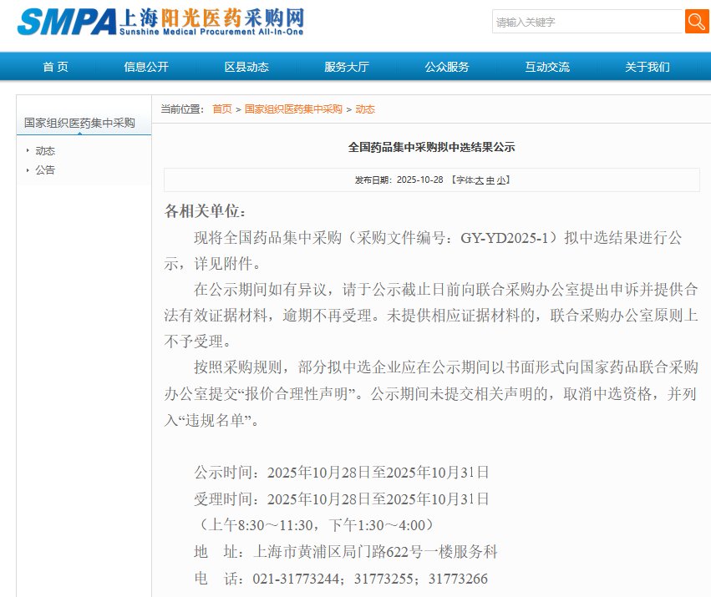Select 服务大厅 in the navigation bar
Image resolution: width=711 pixels, height=597 pixels.
click(347, 67)
